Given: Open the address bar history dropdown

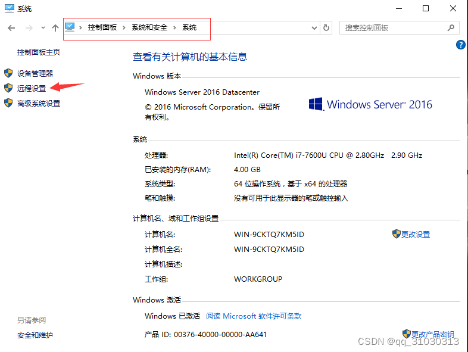Looking at the screenshot, I should [x=314, y=28].
